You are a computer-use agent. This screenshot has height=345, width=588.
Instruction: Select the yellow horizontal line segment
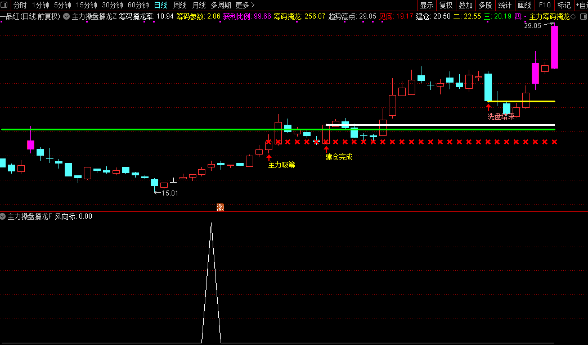[x=521, y=102]
